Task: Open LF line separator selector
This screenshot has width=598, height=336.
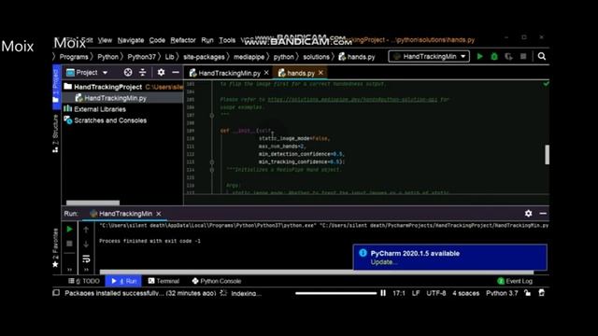Action: pos(416,293)
